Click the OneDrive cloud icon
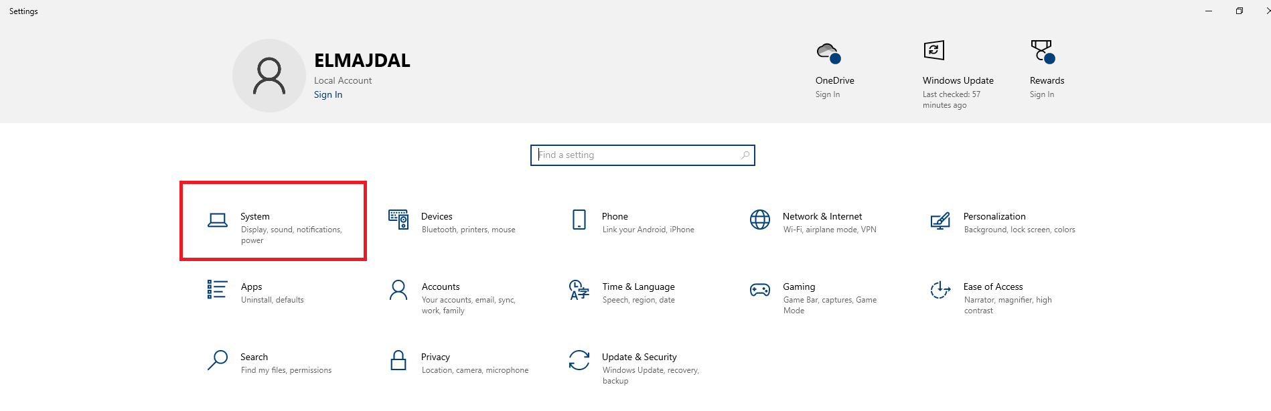This screenshot has width=1271, height=411. [828, 53]
